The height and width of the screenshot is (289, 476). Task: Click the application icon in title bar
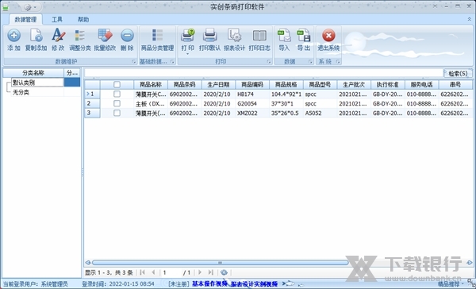pos(6,7)
